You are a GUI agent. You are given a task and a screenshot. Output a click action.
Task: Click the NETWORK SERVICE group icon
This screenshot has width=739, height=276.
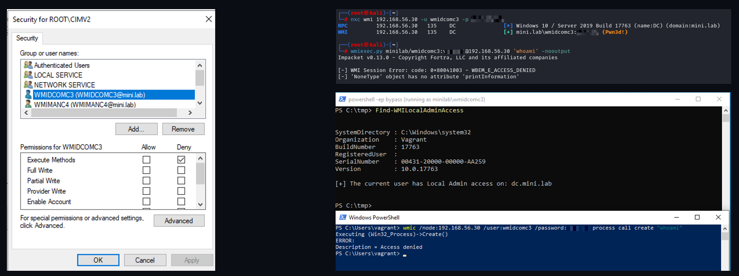tap(28, 85)
